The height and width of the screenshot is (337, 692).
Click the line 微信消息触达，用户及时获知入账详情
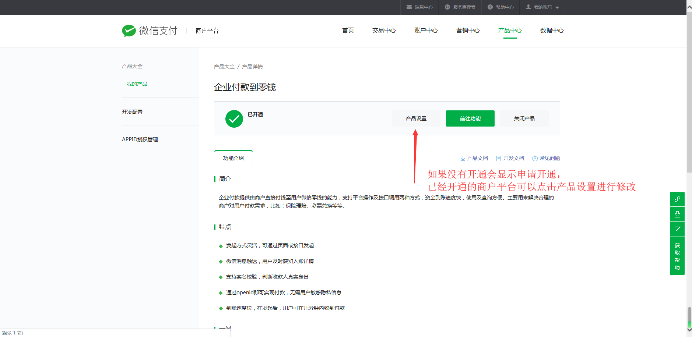coord(270,261)
